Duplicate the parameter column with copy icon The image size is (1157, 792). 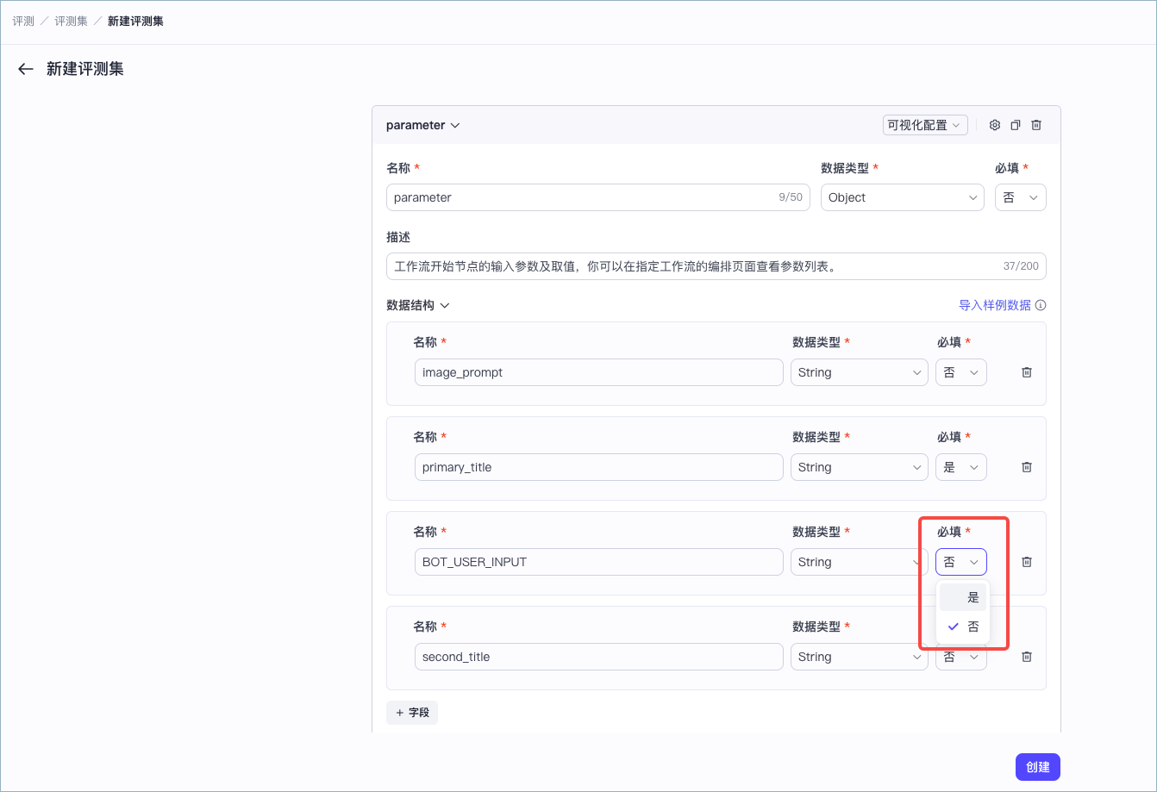1016,125
